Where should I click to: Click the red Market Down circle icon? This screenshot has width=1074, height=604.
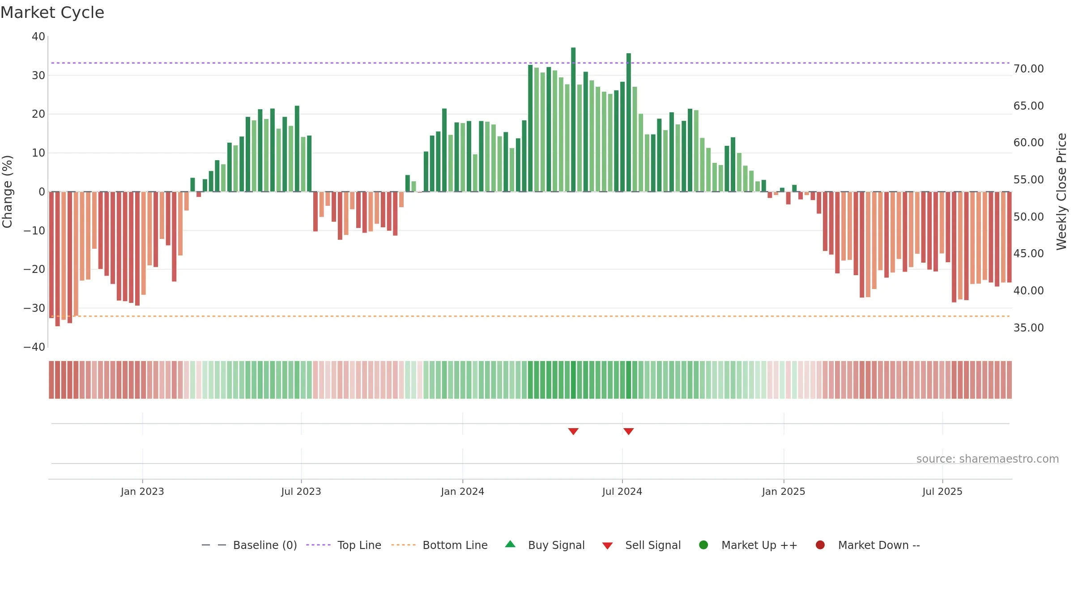820,545
